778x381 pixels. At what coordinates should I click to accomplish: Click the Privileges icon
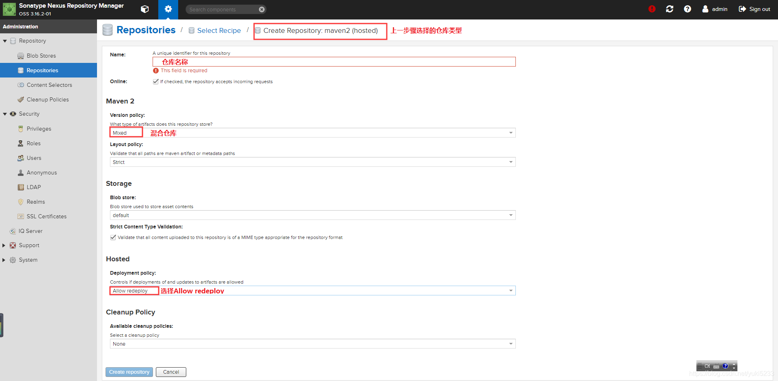(21, 129)
